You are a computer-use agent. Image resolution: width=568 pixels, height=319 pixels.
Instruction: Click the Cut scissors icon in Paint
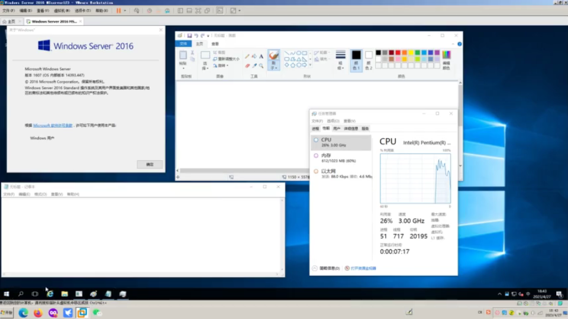pyautogui.click(x=192, y=53)
